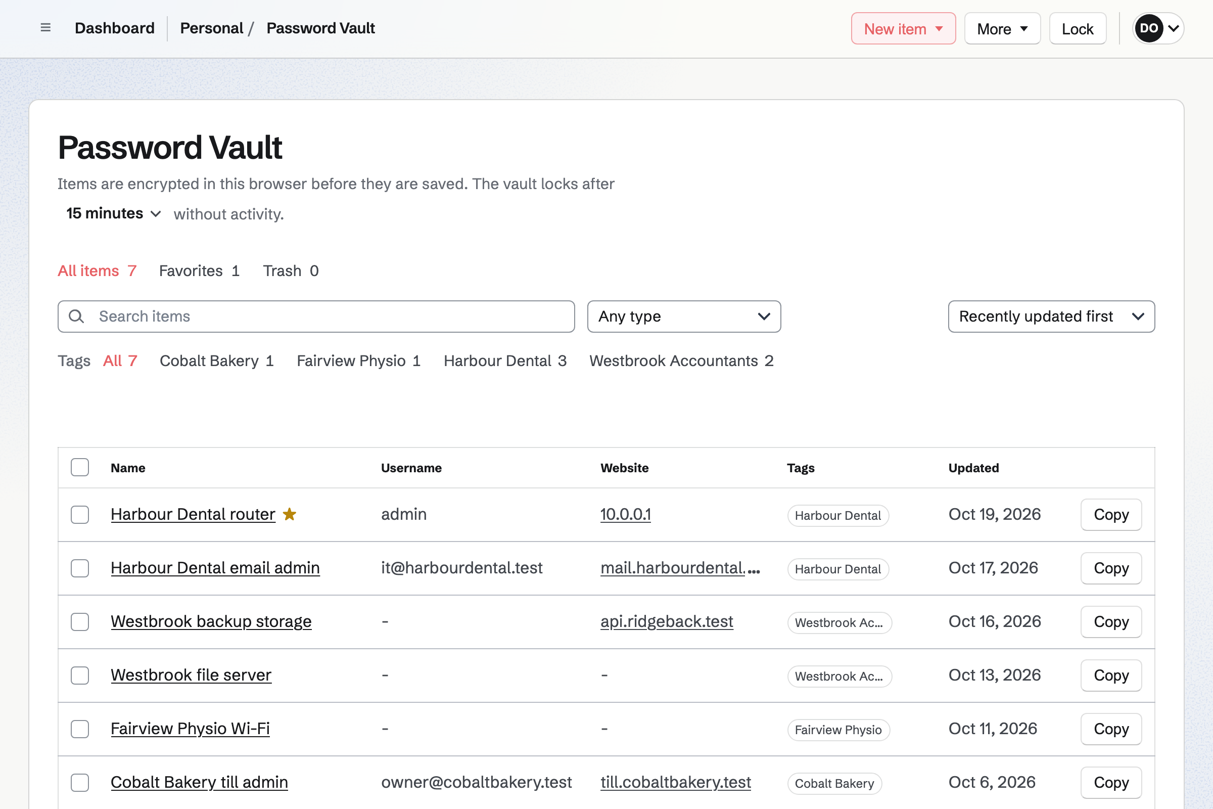Open the DO user avatar menu
This screenshot has width=1213, height=809.
click(x=1158, y=28)
